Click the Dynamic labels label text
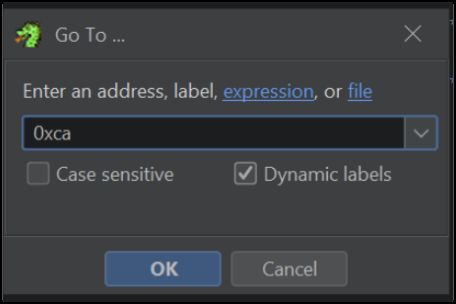Screen dimensions: 456x304 (327, 174)
